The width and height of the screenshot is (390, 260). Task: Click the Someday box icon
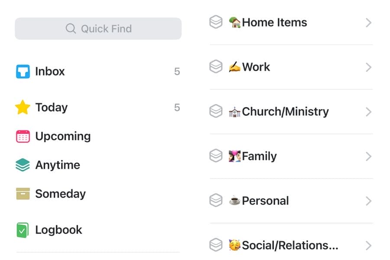coord(23,194)
